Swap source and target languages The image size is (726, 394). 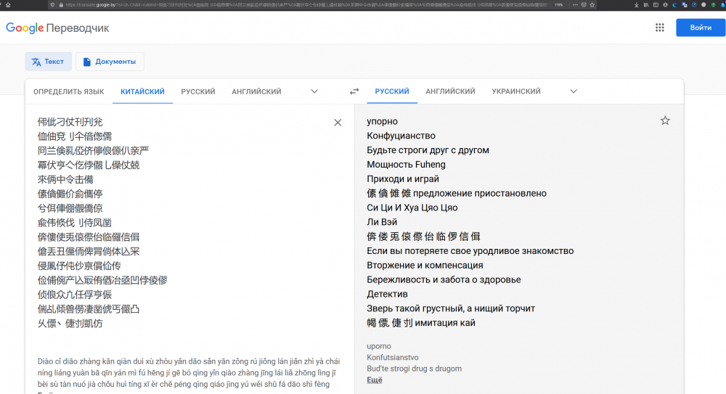354,91
